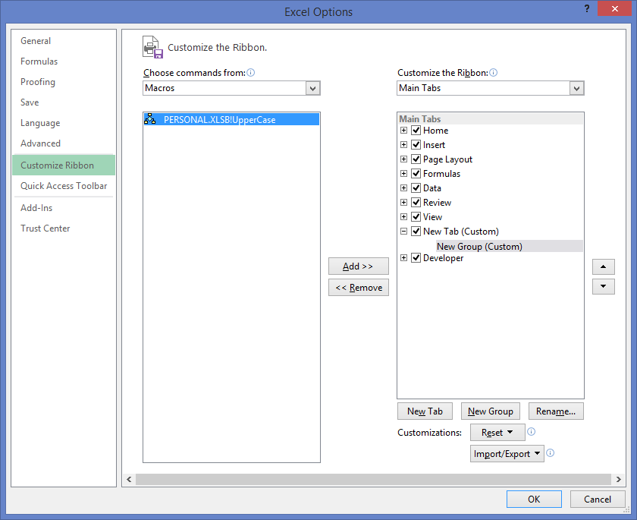Click the info icon next to Customize the Ribbon label
The width and height of the screenshot is (637, 520).
click(x=493, y=72)
